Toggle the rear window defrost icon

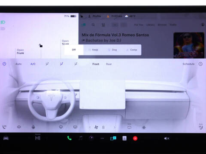75,127
